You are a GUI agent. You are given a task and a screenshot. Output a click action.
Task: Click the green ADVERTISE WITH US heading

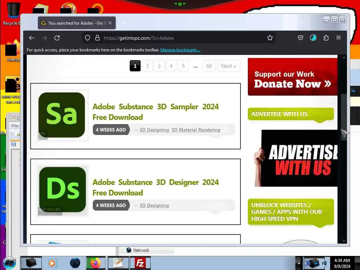[291, 114]
